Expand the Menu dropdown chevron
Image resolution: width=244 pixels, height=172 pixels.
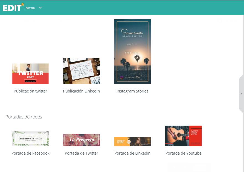[x=40, y=7]
